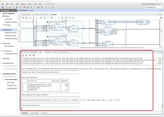Open Settings in Project Manager
The height and width of the screenshot is (117, 164).
tap(7, 16)
